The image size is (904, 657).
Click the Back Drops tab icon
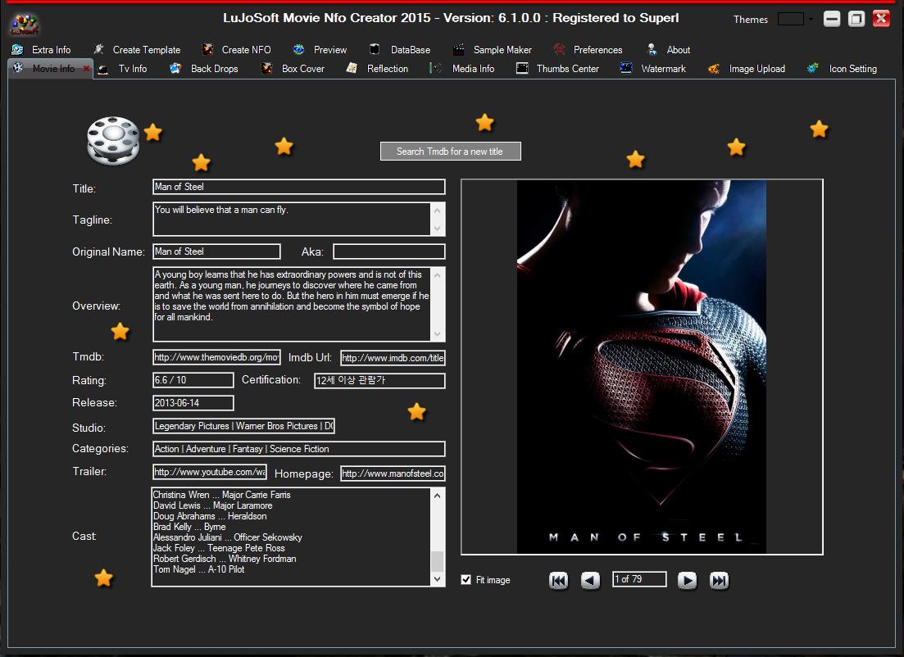click(x=176, y=69)
